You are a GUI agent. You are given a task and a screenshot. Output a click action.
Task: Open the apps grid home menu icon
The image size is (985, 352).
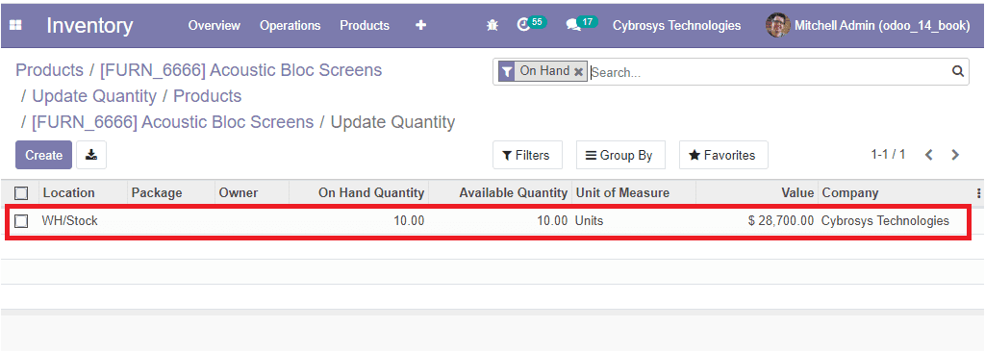15,26
